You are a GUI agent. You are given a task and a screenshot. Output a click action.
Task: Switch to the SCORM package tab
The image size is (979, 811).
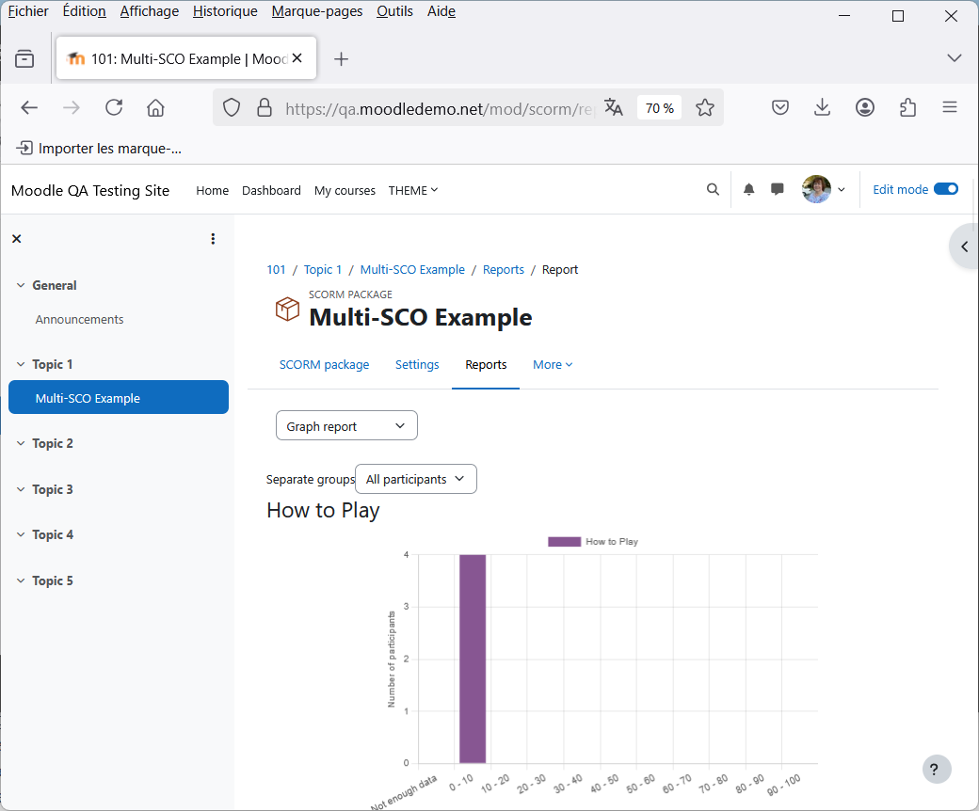coord(324,365)
